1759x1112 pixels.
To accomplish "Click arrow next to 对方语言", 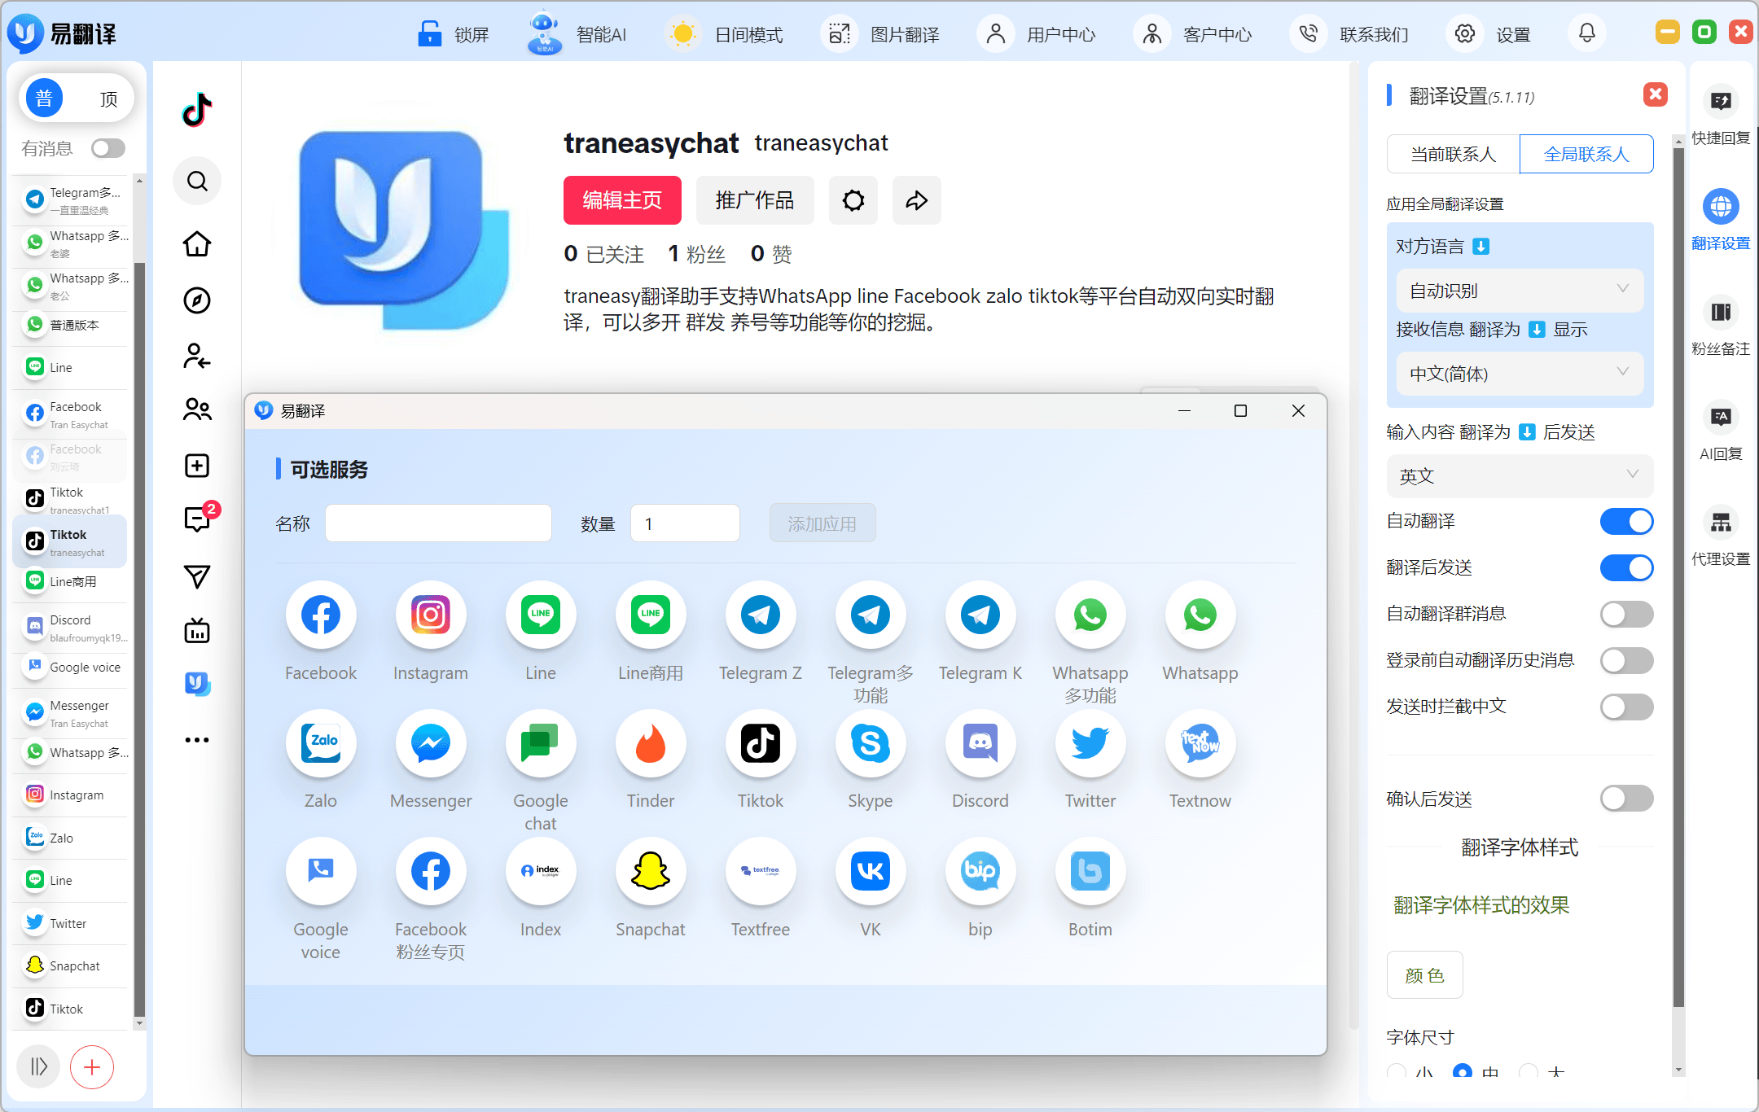I will (1481, 247).
